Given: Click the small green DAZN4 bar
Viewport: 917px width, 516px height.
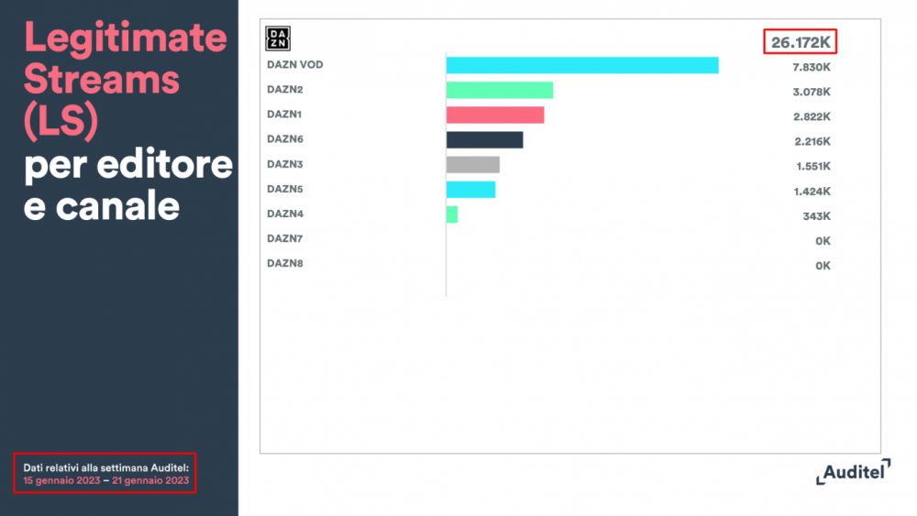Looking at the screenshot, I should point(452,214).
